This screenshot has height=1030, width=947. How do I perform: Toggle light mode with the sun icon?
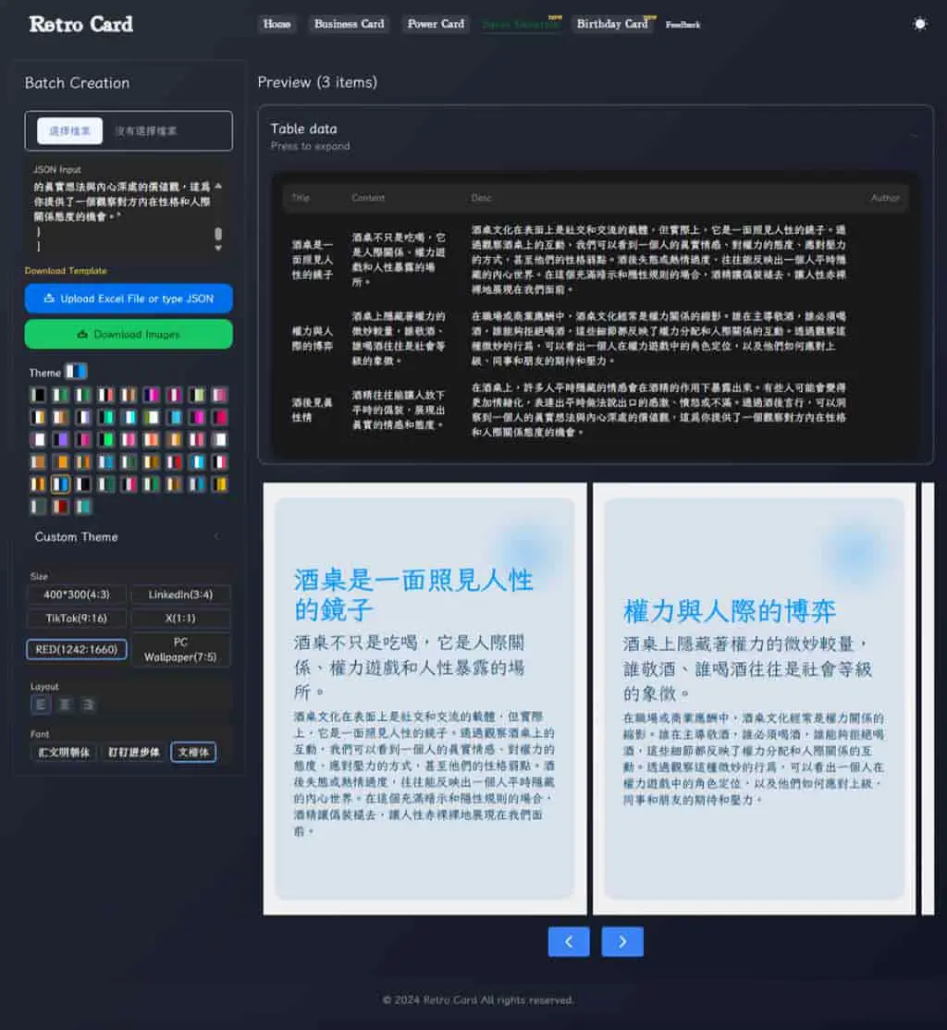[919, 24]
